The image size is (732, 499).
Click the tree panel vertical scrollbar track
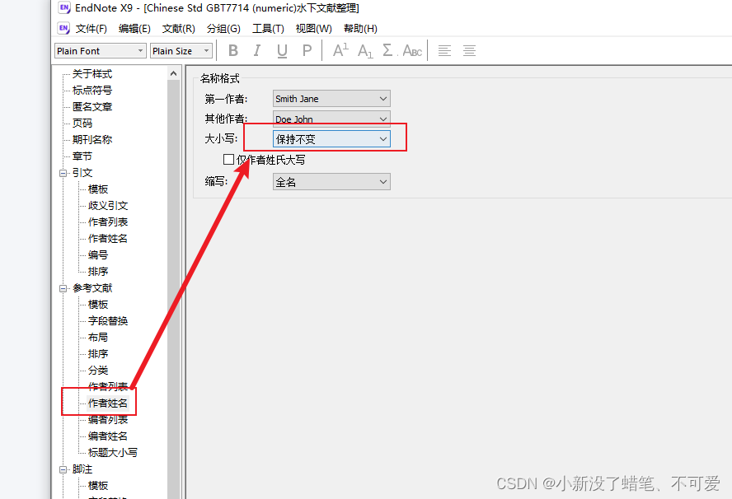174,289
